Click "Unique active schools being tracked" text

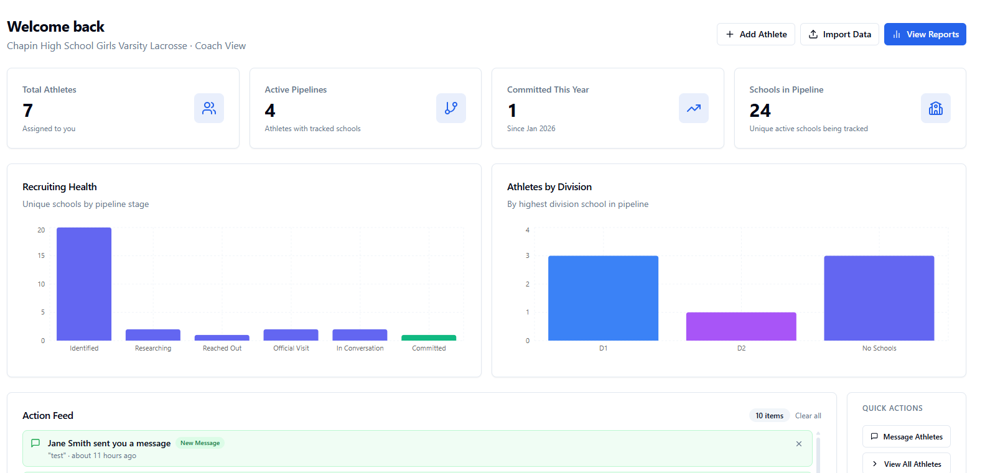[x=808, y=129]
